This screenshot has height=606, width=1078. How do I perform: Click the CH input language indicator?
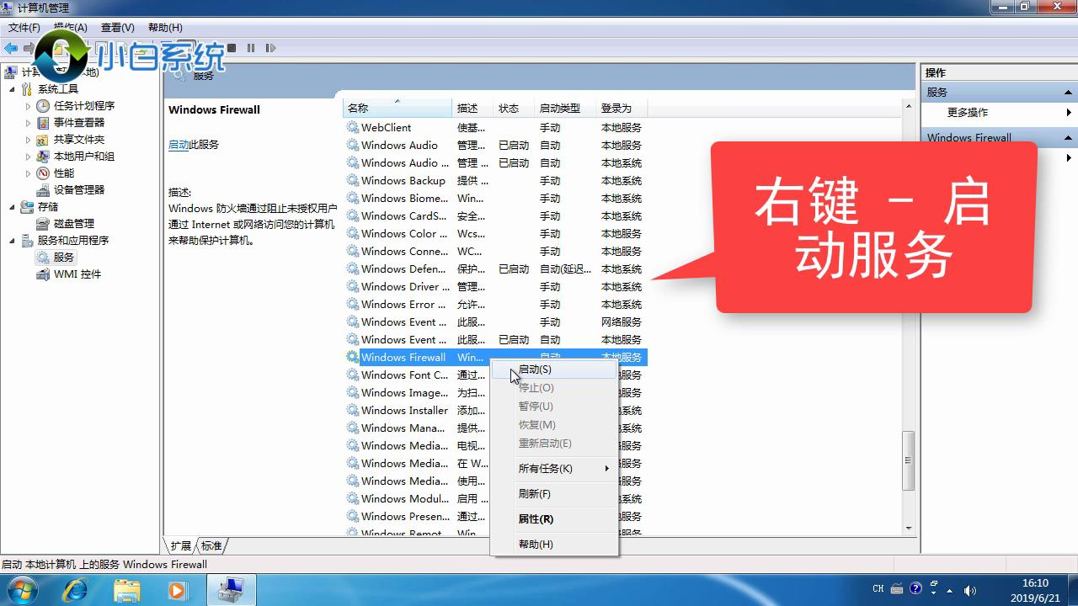[x=878, y=589]
